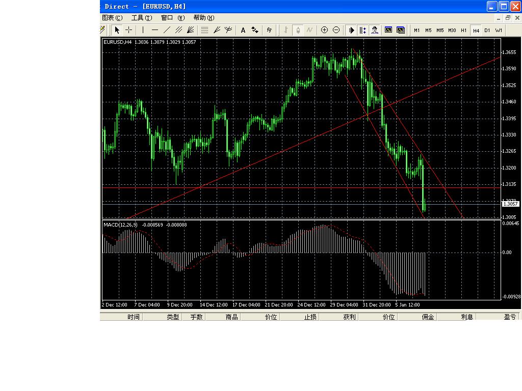This screenshot has height=391, width=522.
Task: Toggle the chart shift feature
Action: coord(363,30)
